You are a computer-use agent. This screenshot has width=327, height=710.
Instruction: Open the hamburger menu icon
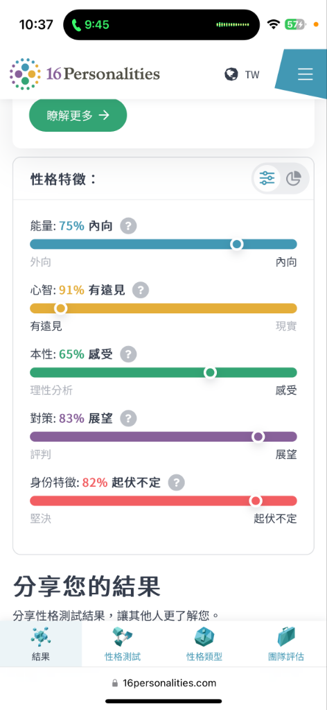coord(306,74)
